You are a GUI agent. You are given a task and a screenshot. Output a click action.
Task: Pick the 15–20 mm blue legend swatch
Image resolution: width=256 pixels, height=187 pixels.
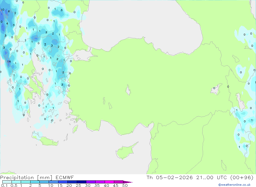(x=63, y=182)
